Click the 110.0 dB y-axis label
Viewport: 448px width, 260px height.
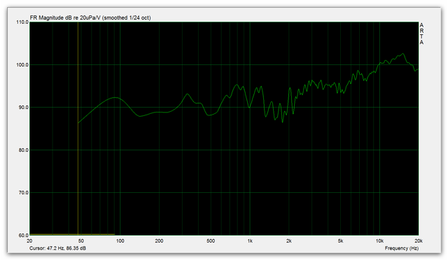22,22
